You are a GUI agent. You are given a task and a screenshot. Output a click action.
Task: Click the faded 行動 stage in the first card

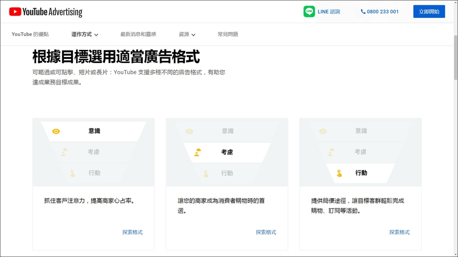94,173
